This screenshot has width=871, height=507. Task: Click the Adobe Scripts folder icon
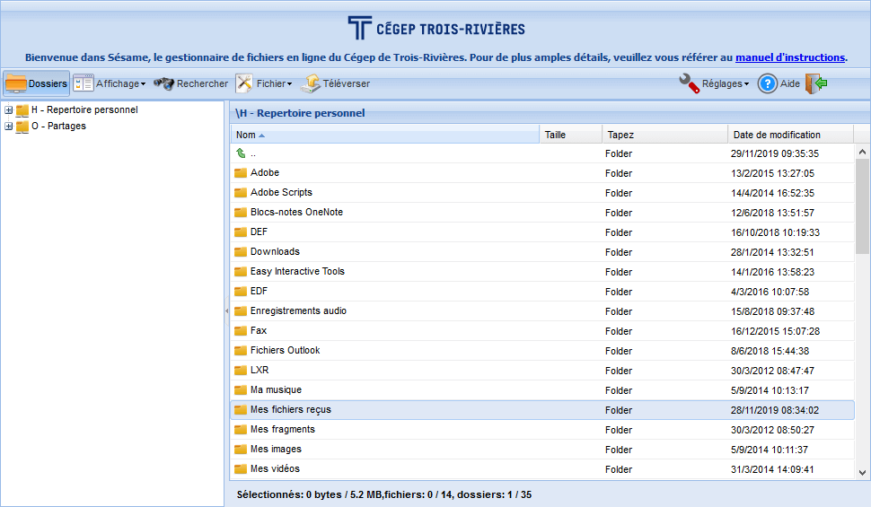coord(241,193)
